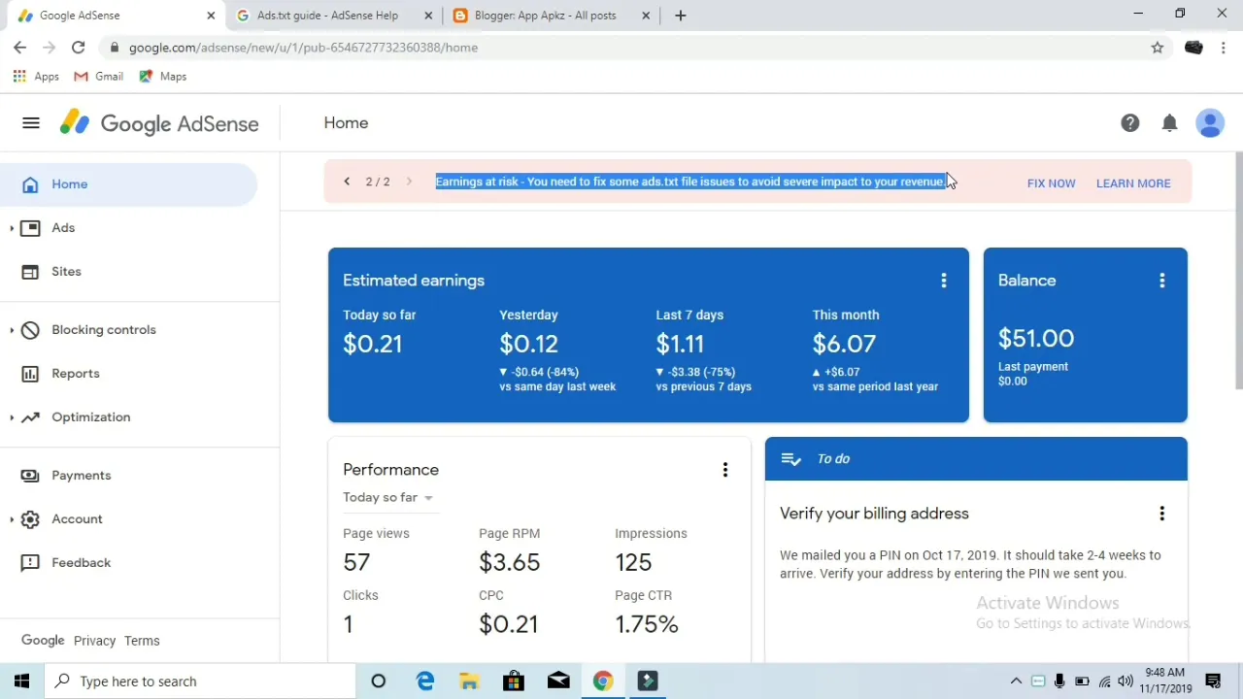Expand the Optimization menu in sidebar

click(x=12, y=417)
